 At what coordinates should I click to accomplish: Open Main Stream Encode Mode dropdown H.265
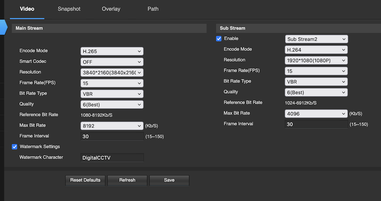[112, 51]
